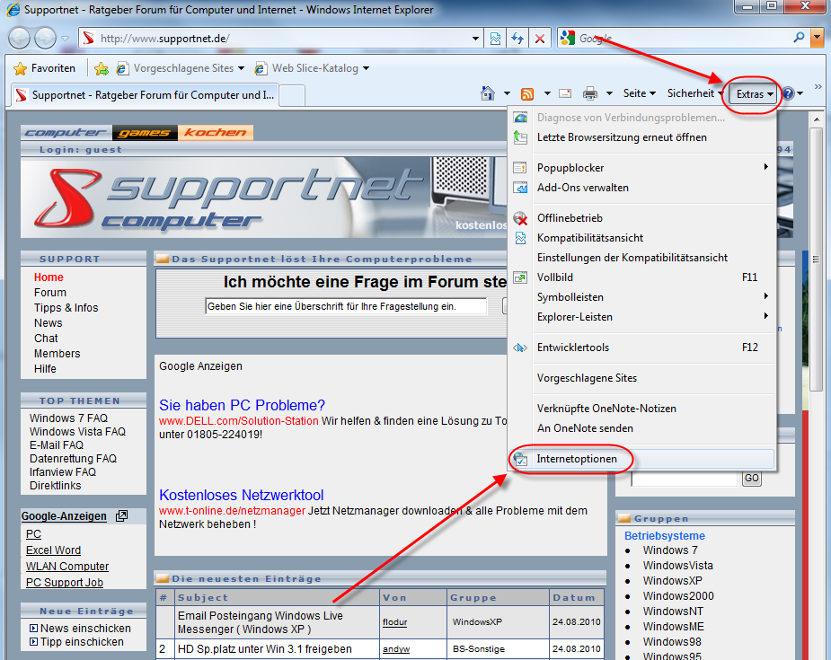Click the kochen site tab
The width and height of the screenshot is (831, 660).
[x=216, y=132]
